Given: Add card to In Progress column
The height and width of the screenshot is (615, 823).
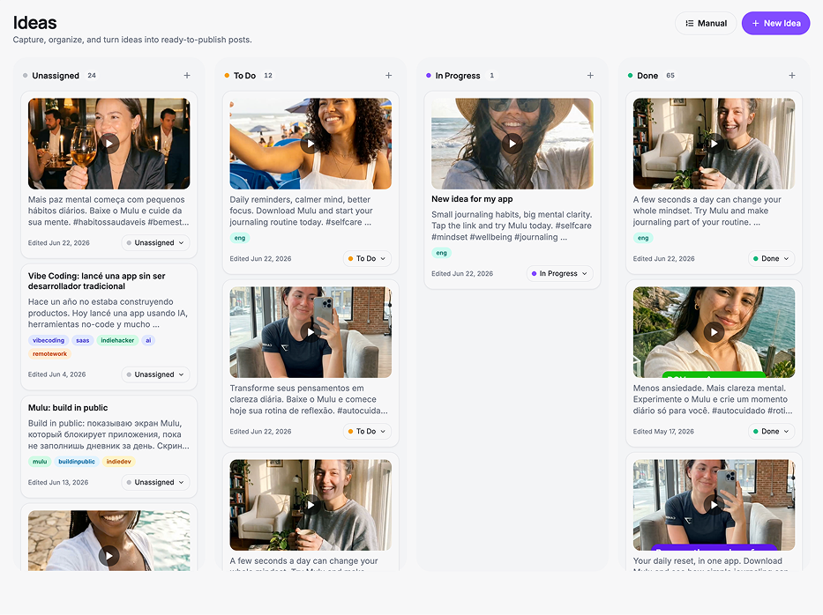Looking at the screenshot, I should pyautogui.click(x=590, y=76).
